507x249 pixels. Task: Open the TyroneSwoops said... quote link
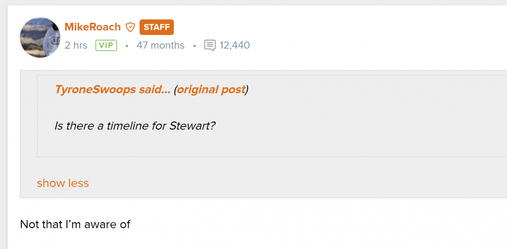click(x=113, y=90)
